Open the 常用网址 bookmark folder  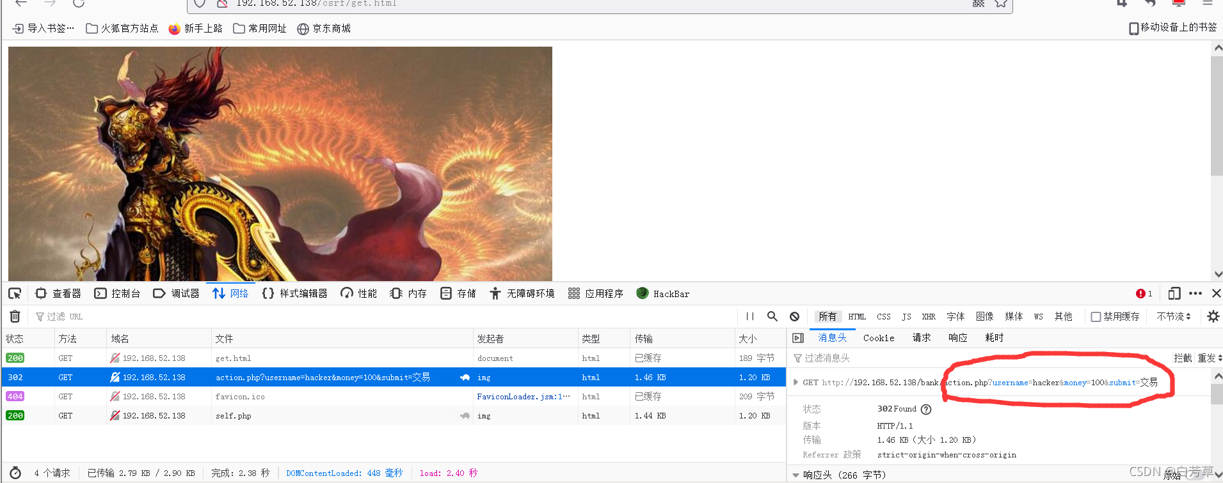tap(260, 28)
